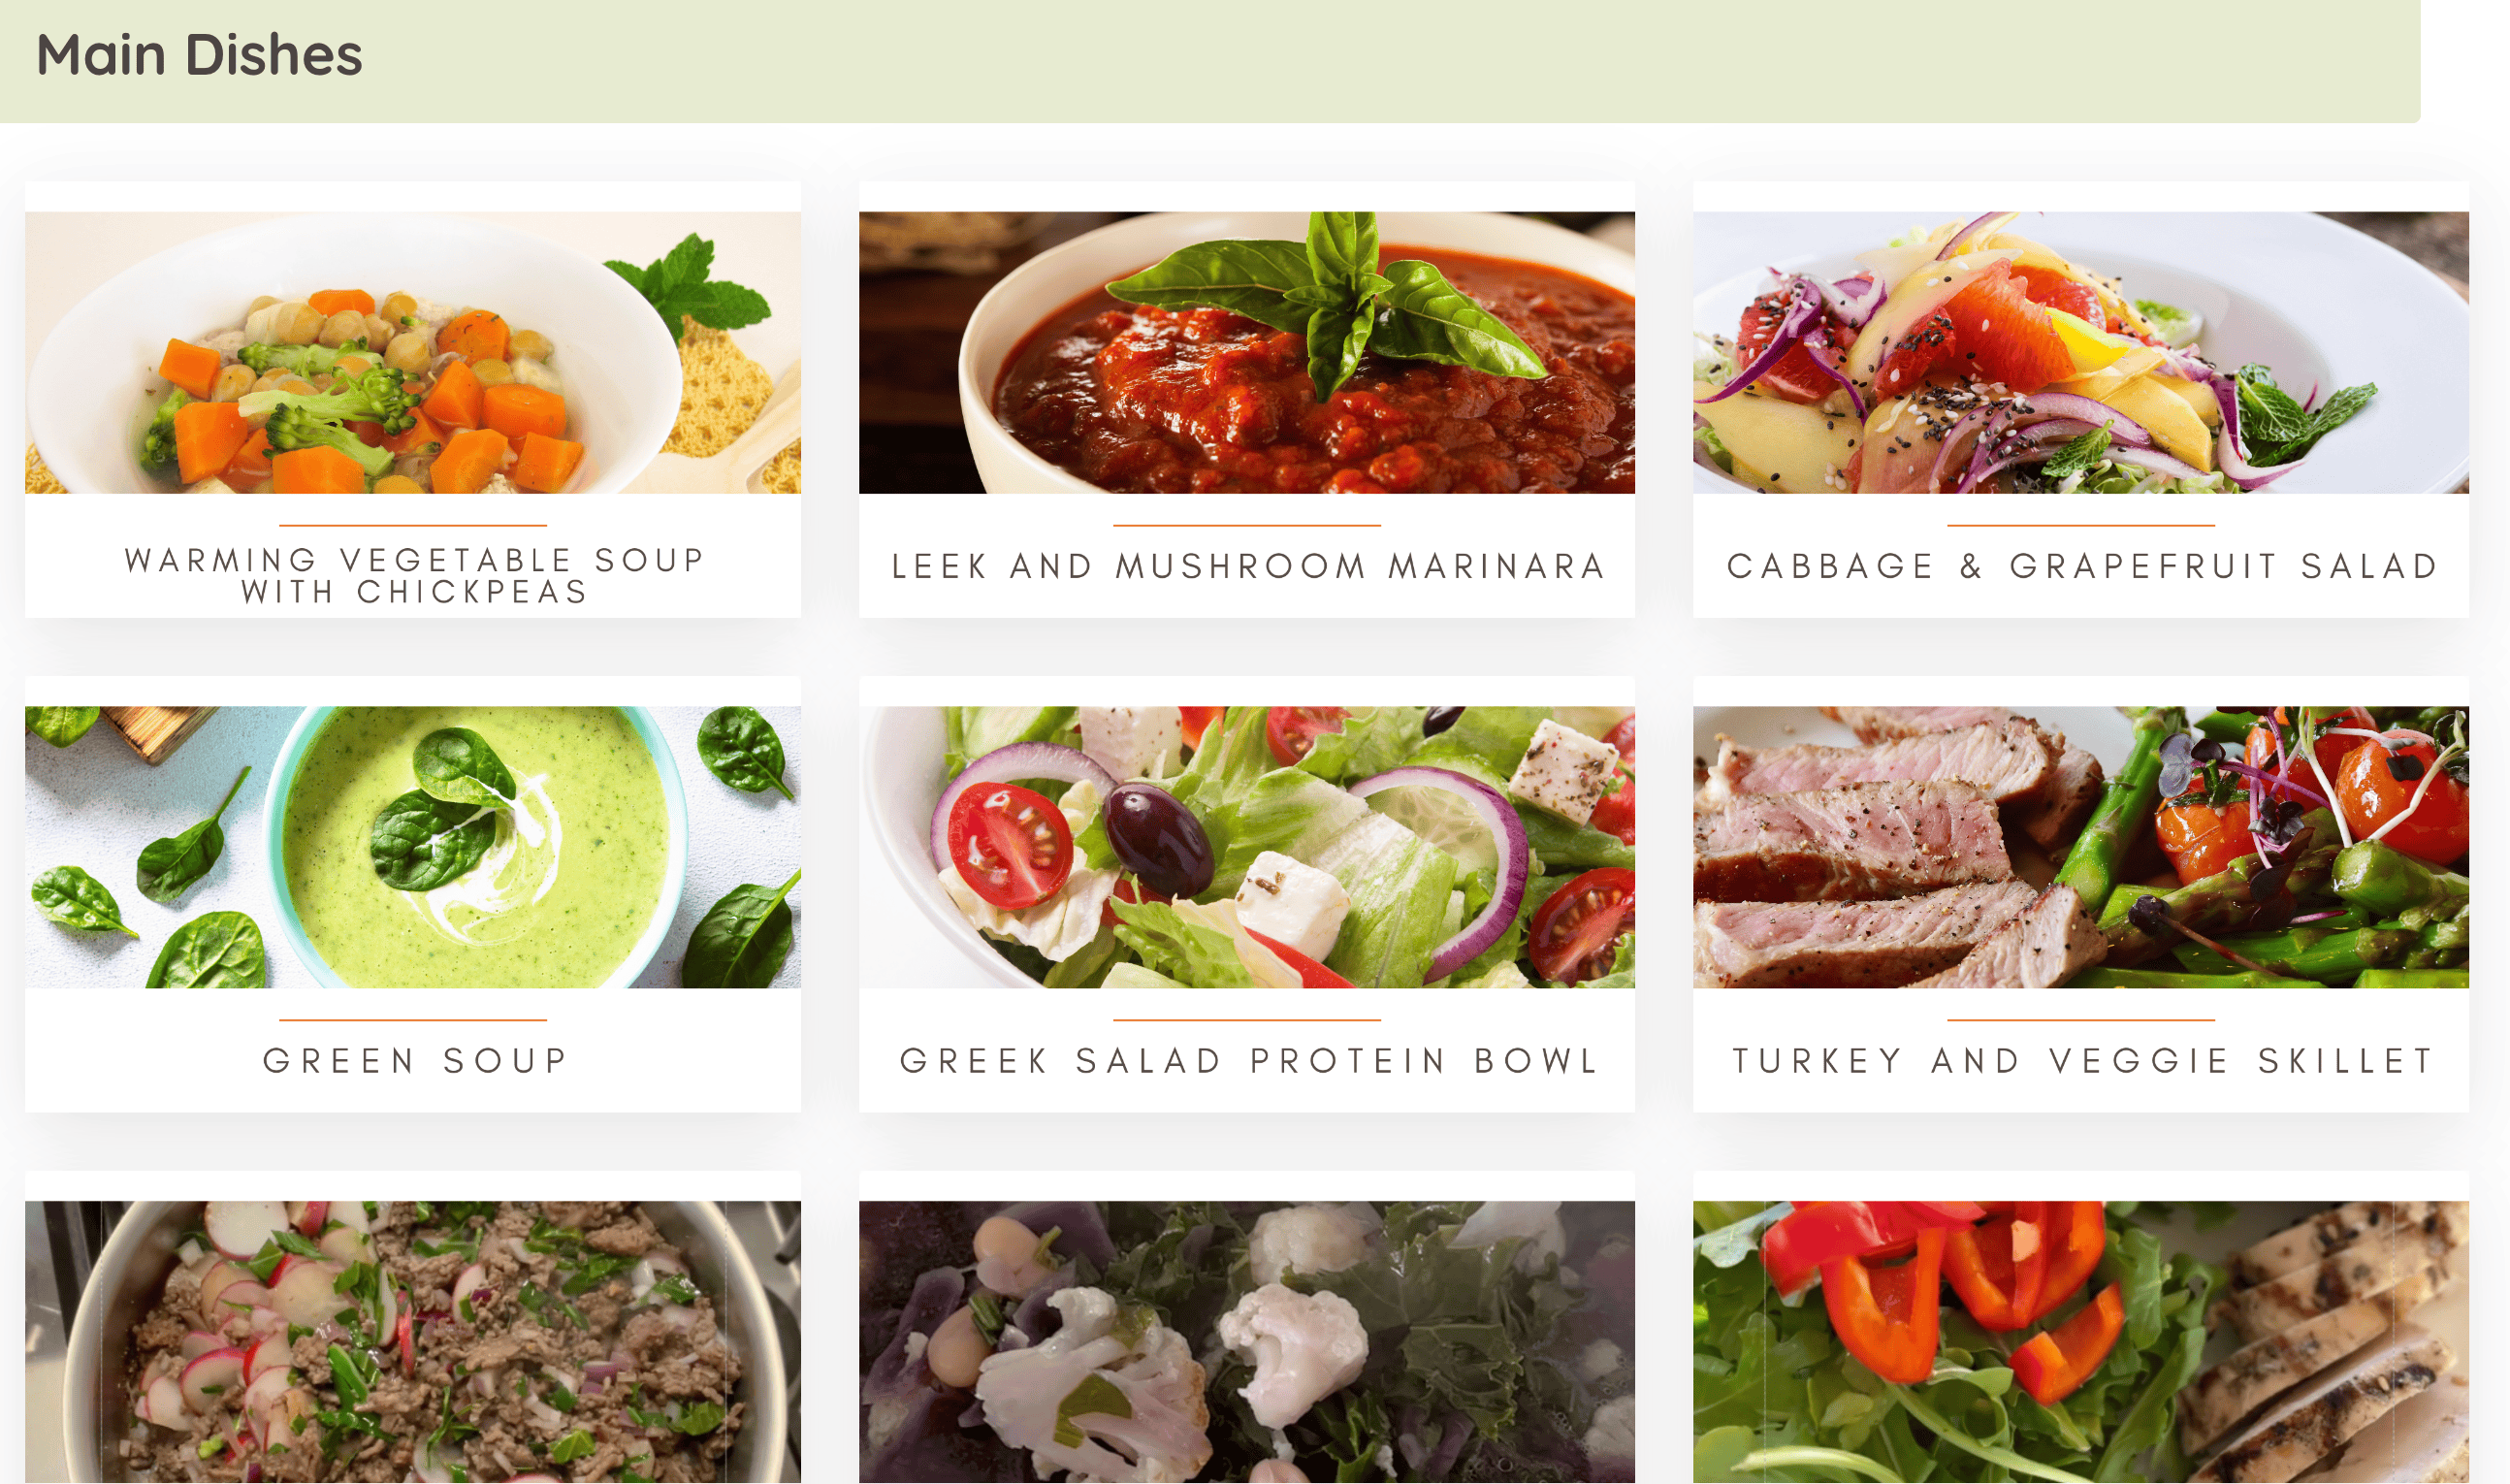The height and width of the screenshot is (1484, 2510).
Task: Click the Main Dishes section heading
Action: click(x=199, y=54)
